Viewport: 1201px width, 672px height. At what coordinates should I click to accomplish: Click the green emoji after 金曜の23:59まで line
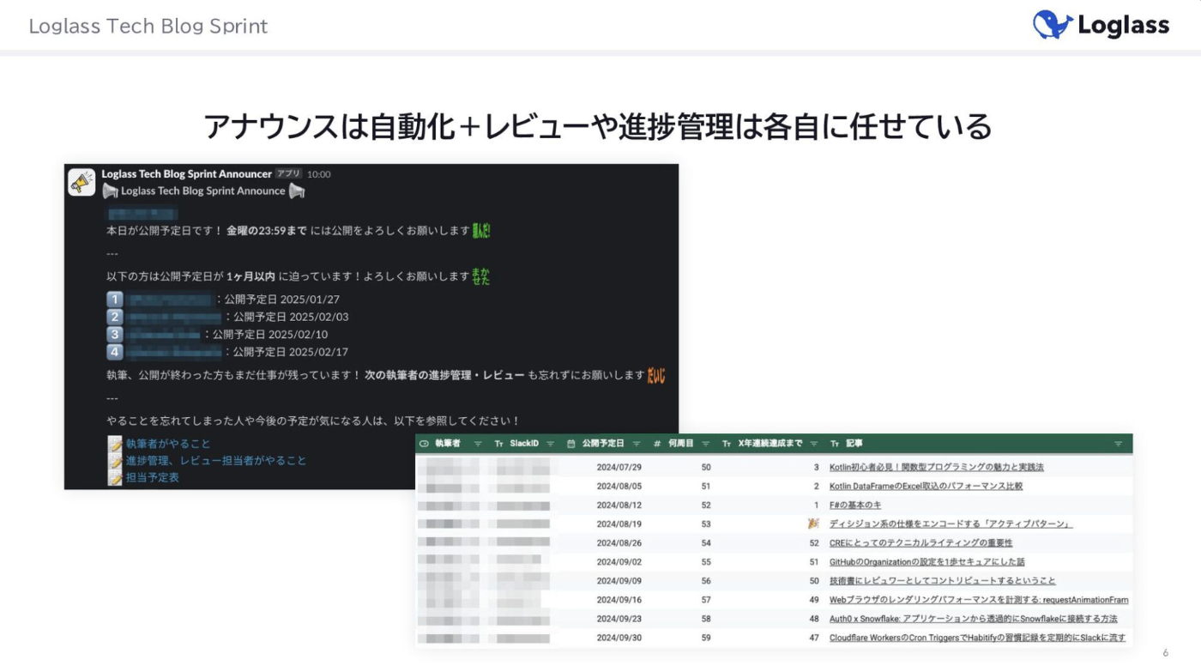click(x=482, y=231)
